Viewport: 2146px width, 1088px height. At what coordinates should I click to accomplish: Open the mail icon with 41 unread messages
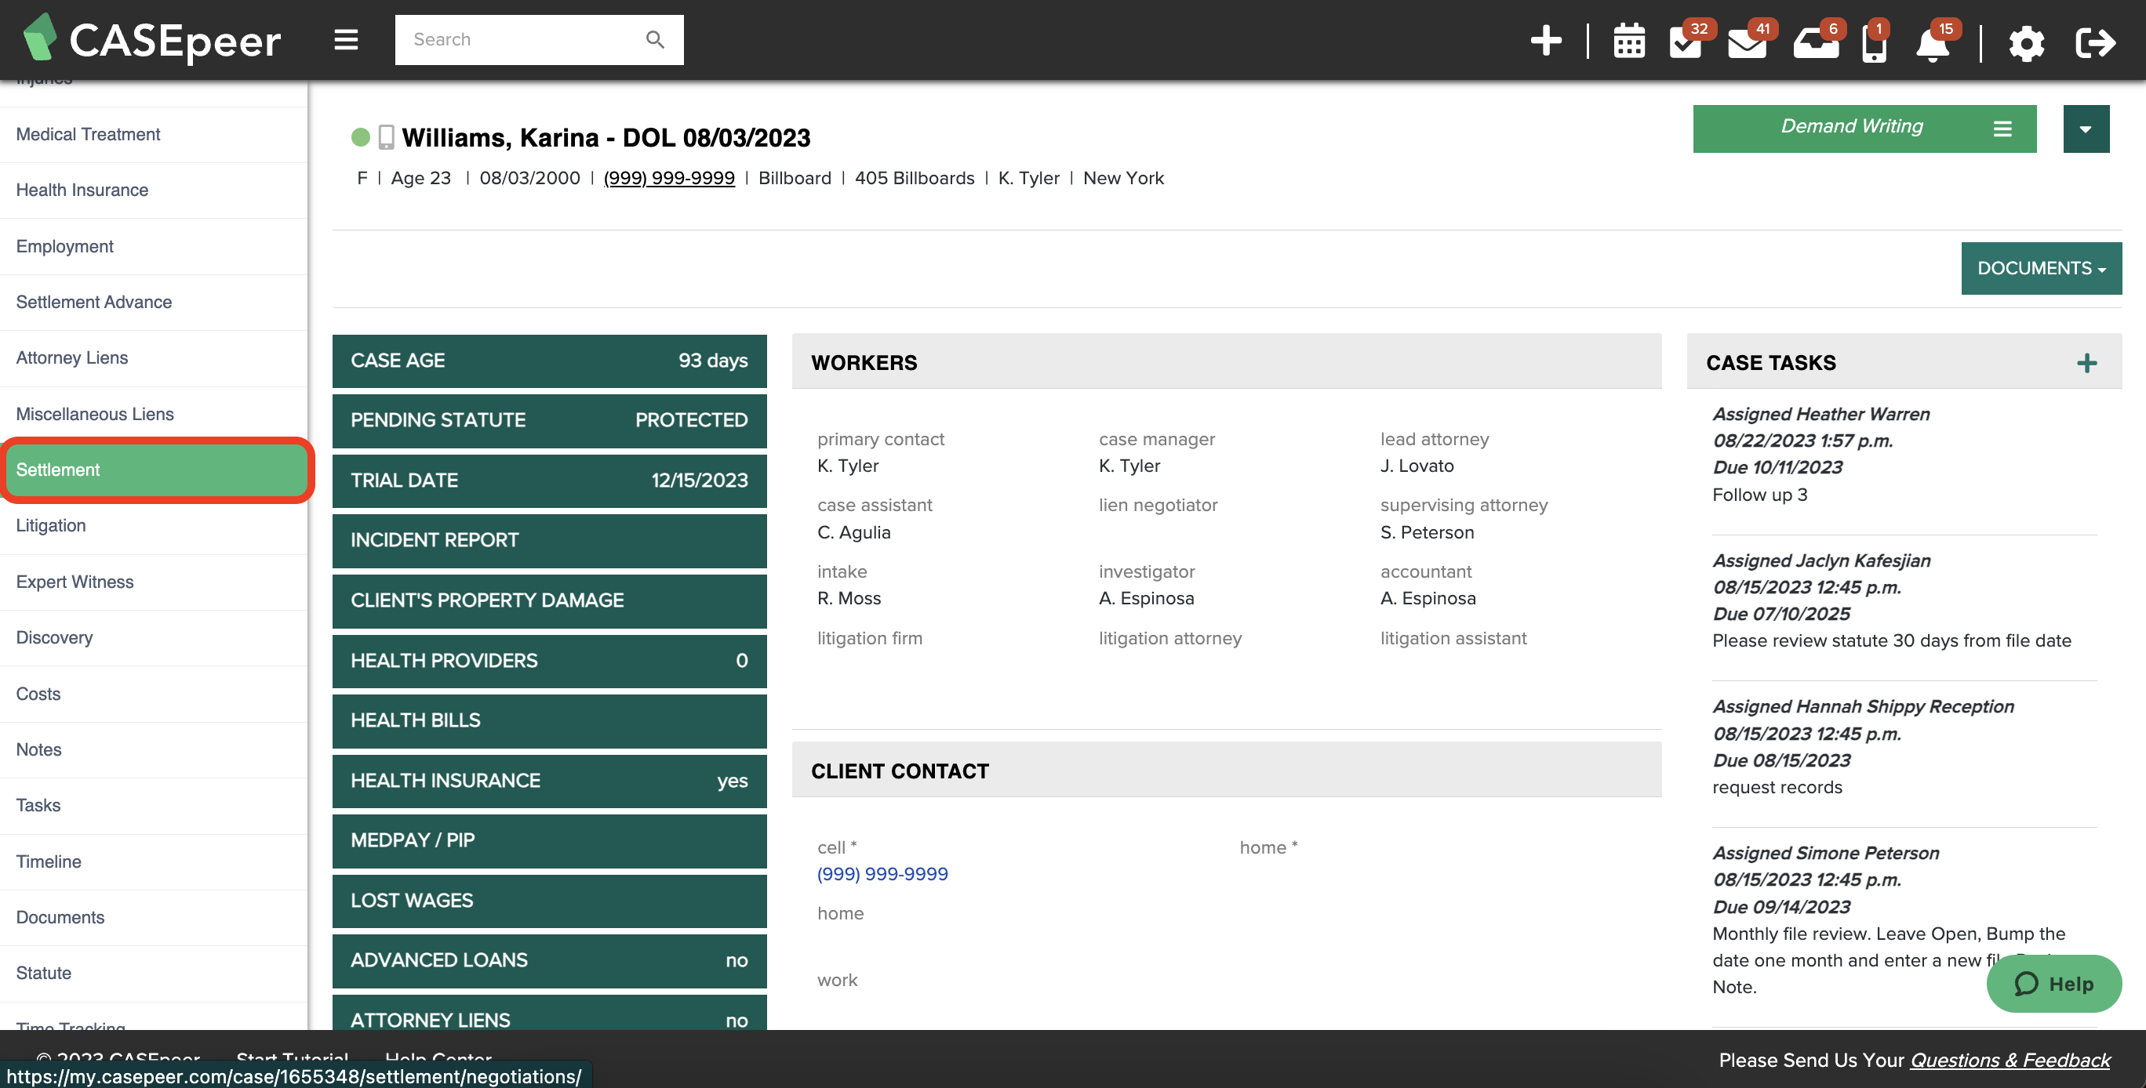[1748, 43]
